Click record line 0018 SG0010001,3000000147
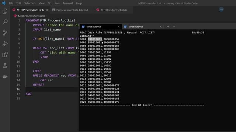236x132 pixels. click(100, 95)
